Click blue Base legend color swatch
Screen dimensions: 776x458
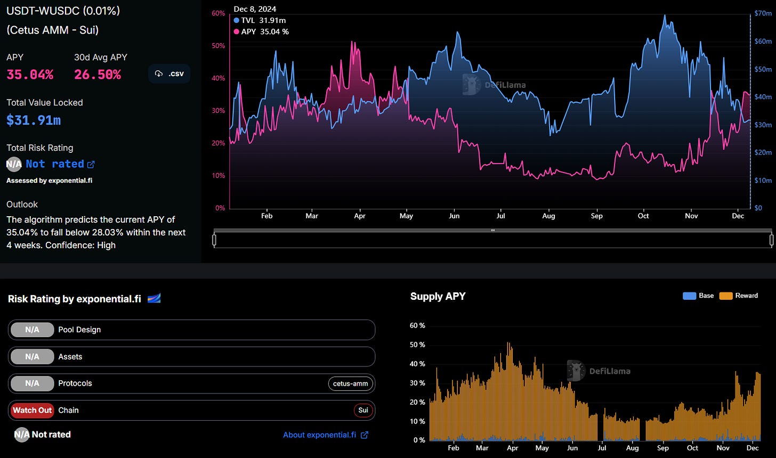pos(689,296)
